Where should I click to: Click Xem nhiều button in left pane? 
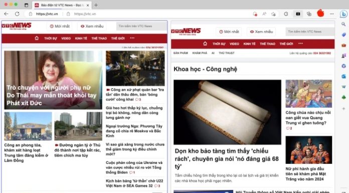click(x=92, y=26)
